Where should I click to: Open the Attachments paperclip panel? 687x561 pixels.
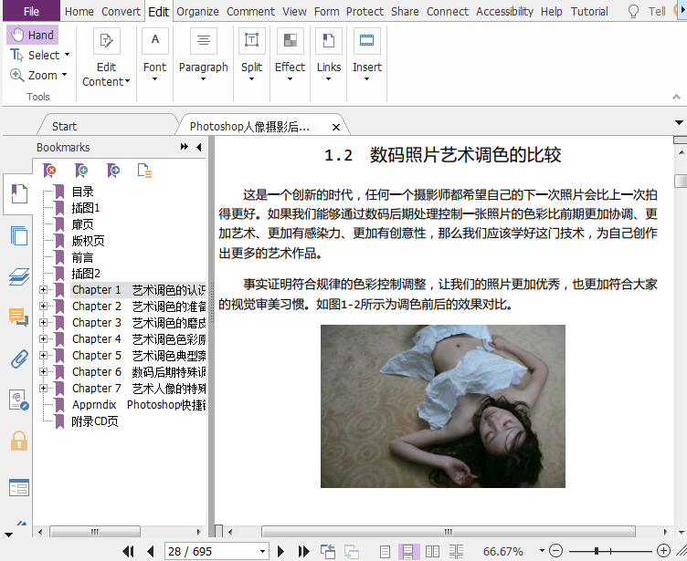18,358
